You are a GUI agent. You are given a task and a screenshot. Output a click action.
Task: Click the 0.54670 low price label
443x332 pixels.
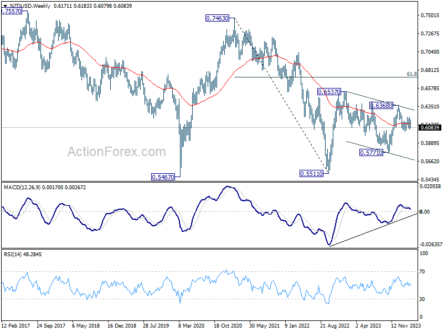[163, 177]
